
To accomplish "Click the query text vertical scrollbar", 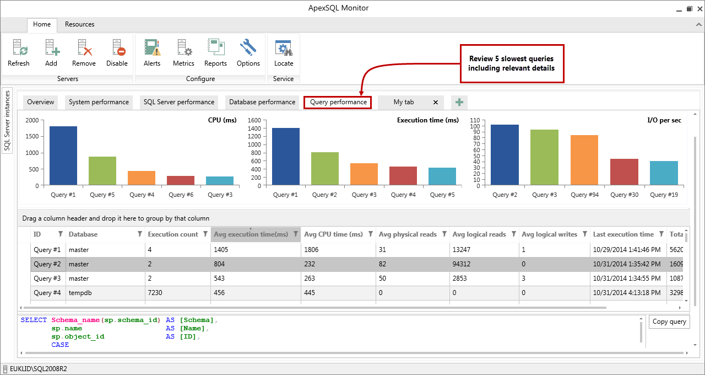I will [641, 332].
